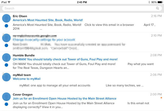
Task: Open 'America's Most Haunted Site' subject line
Action: 48,20
